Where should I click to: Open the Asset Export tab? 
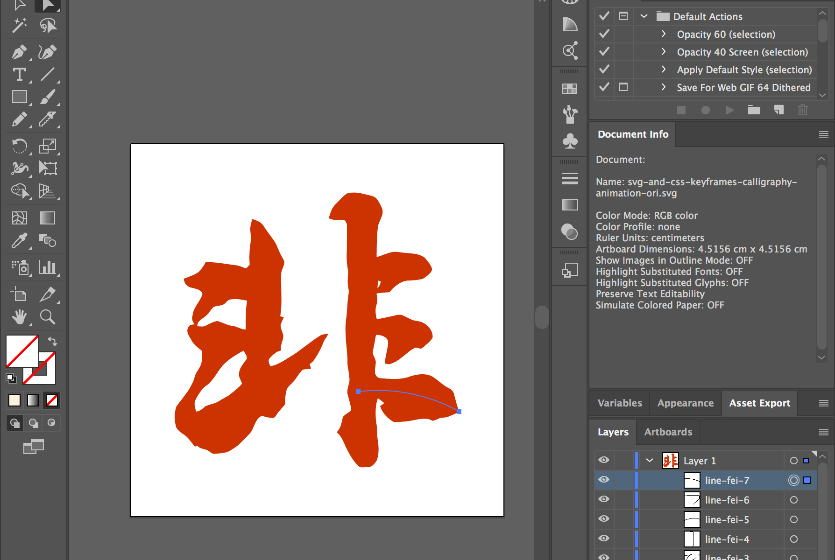pyautogui.click(x=760, y=403)
